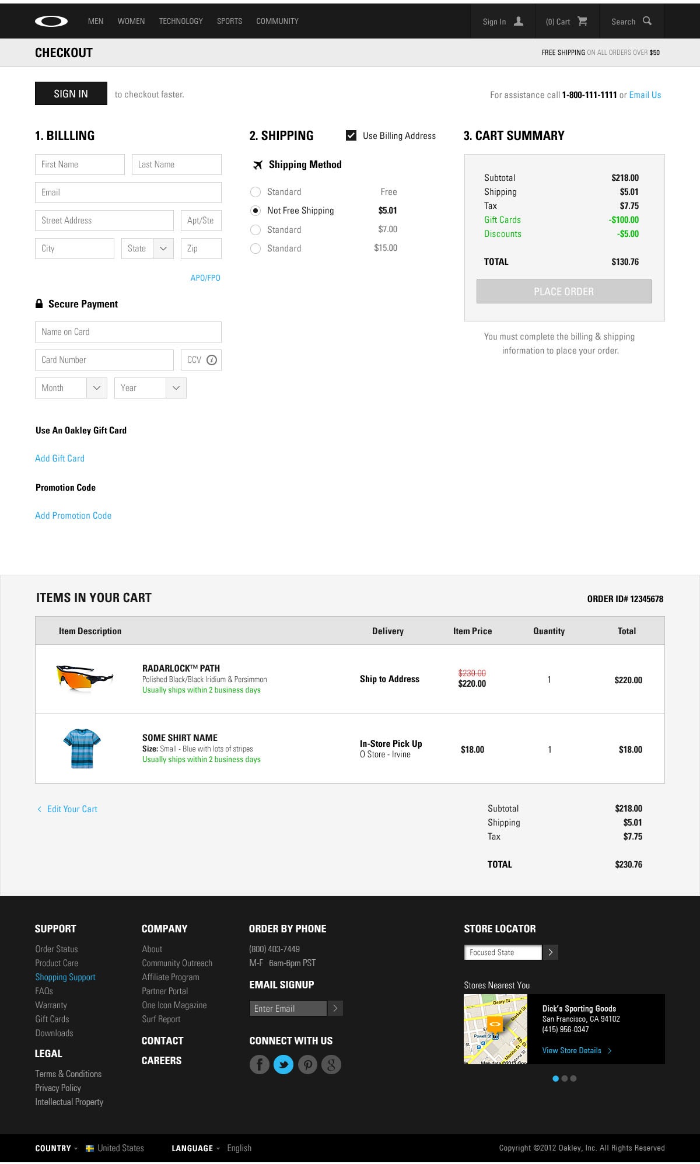Open the Pinterest social icon
Viewport: 700px width, 1164px height.
[x=307, y=1064]
